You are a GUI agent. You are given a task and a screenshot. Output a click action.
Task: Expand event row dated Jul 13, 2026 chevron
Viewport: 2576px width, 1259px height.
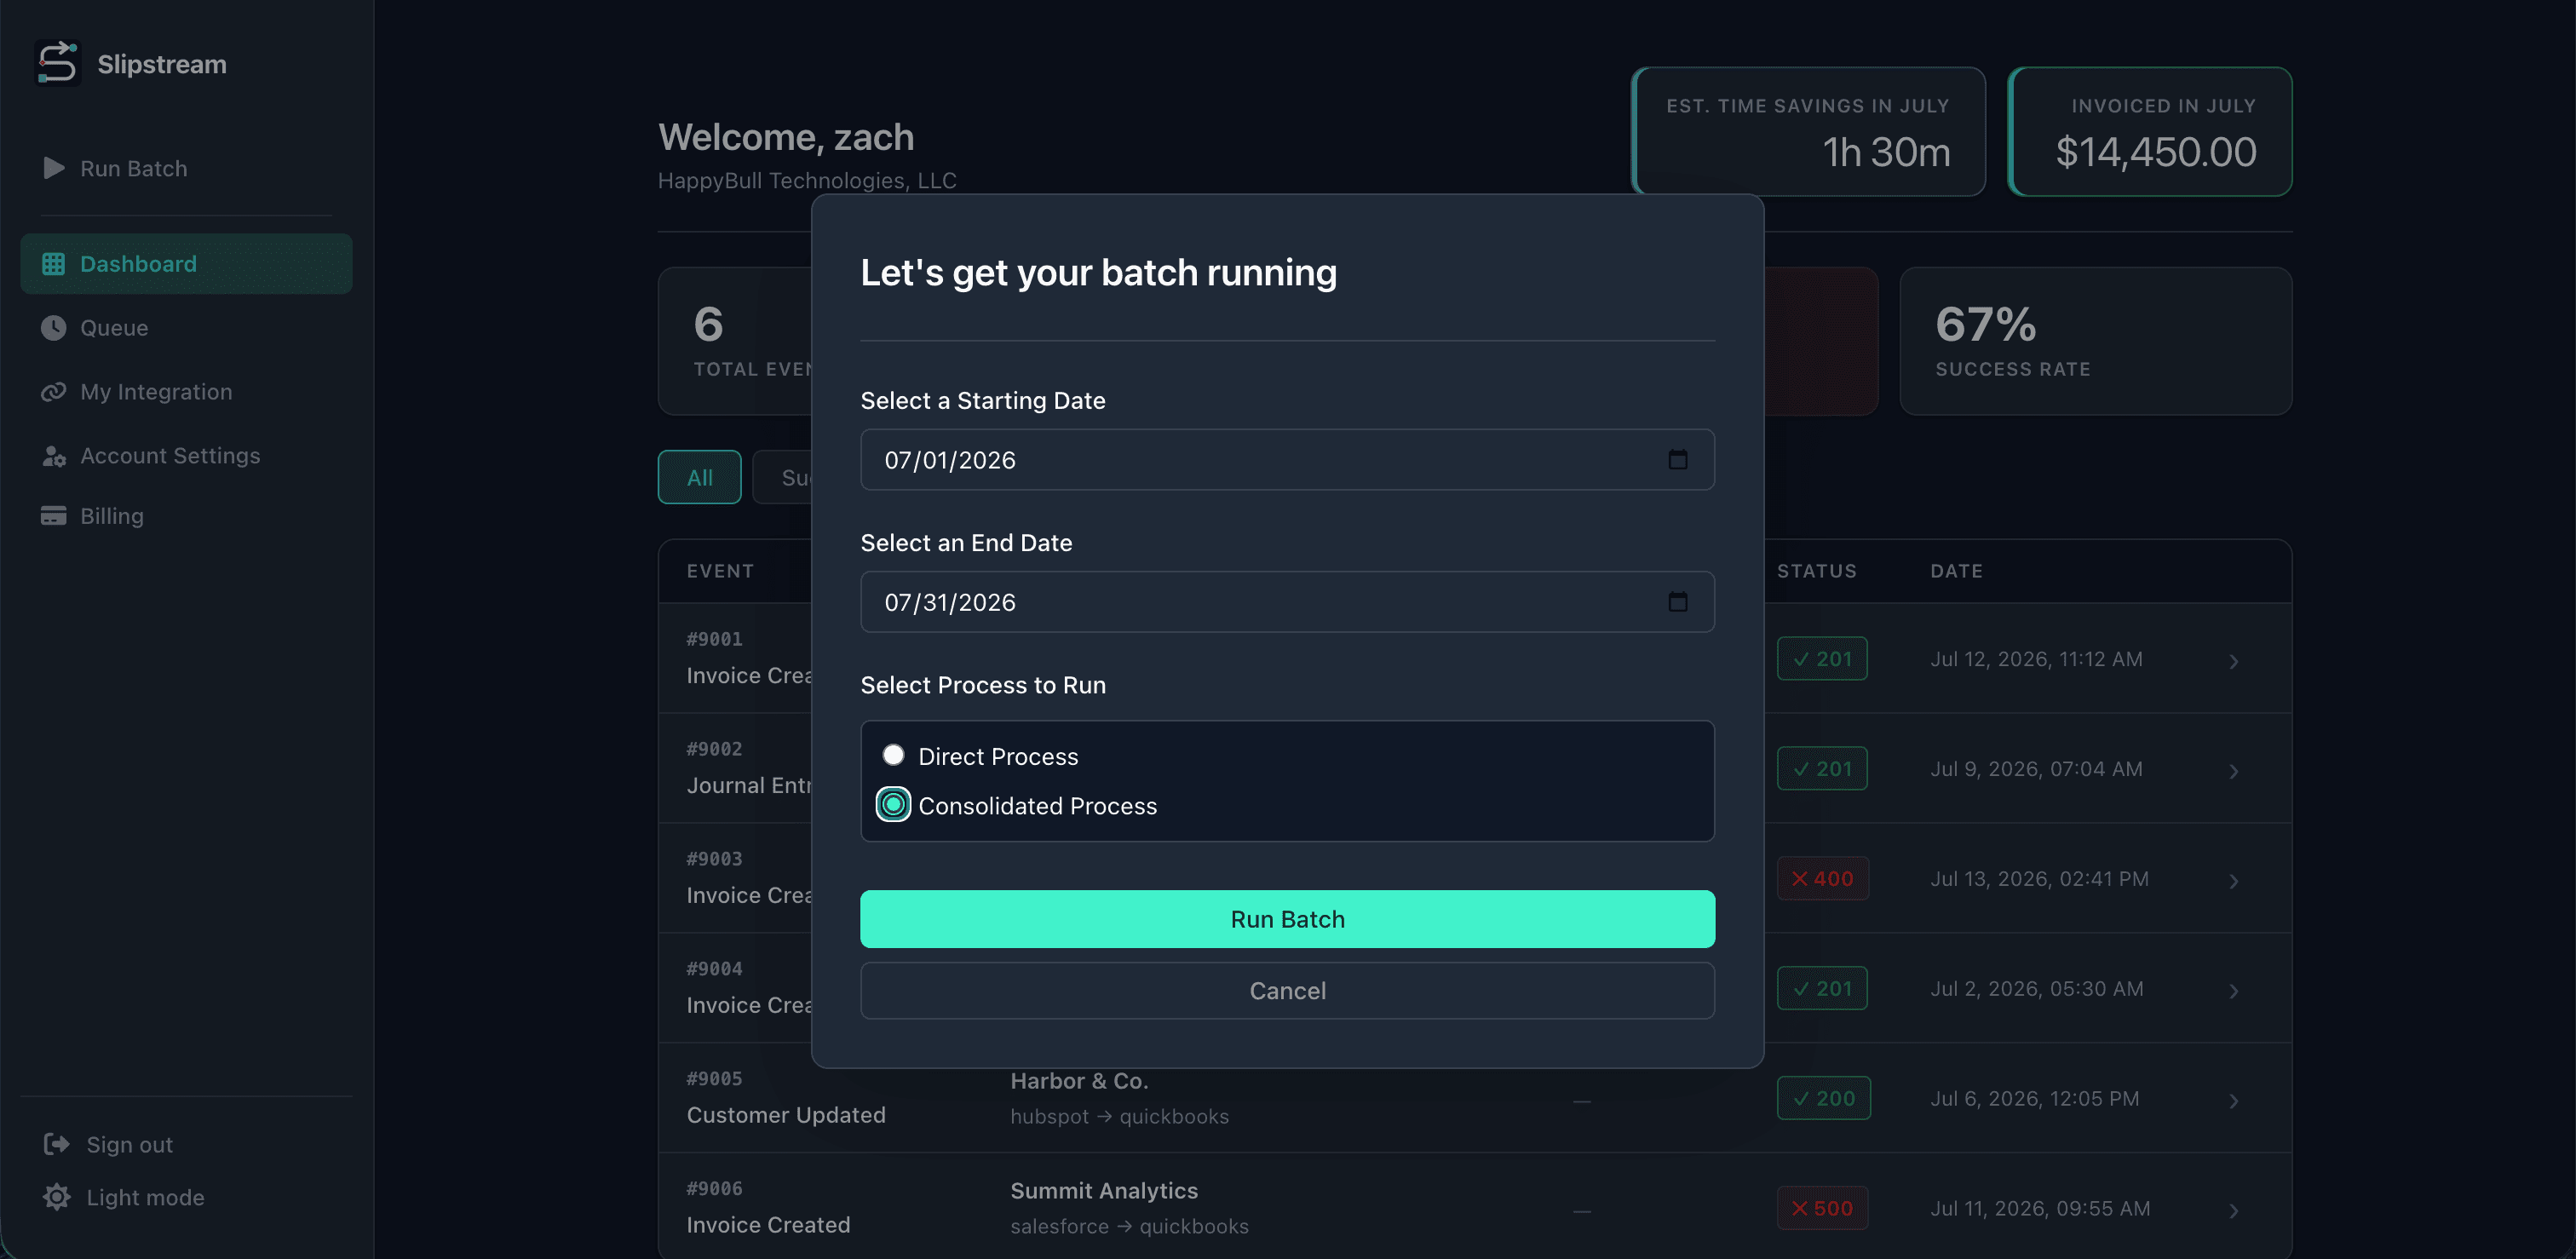[x=2233, y=881]
